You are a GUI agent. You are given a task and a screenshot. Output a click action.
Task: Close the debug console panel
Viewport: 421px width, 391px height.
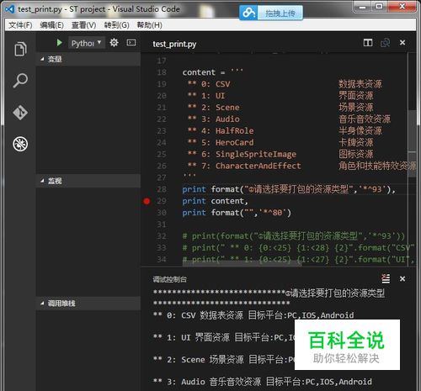[402, 278]
